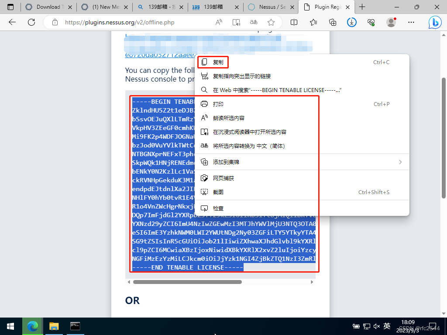Viewport: 447px width, 335px height.
Task: Close the Plugin Registration tab
Action: click(347, 7)
